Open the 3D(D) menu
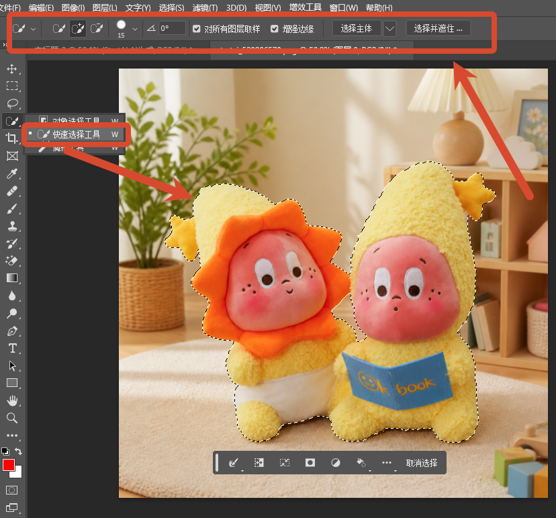Image resolution: width=556 pixels, height=518 pixels. click(x=236, y=7)
